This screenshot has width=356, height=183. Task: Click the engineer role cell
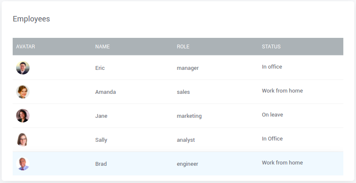click(188, 164)
